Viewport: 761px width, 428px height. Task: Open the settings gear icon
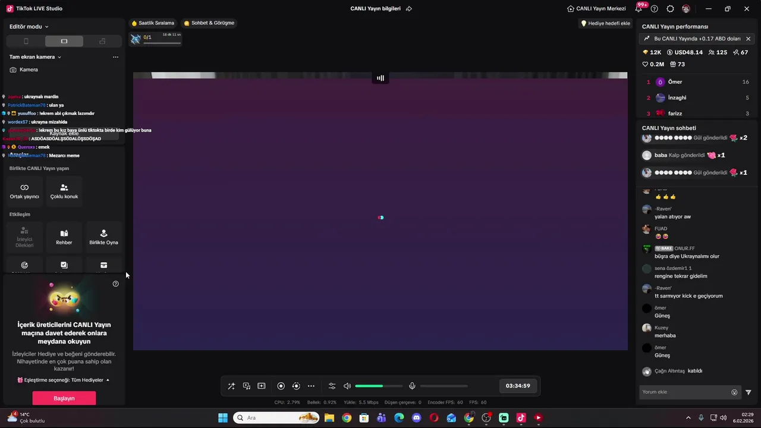[x=670, y=9]
